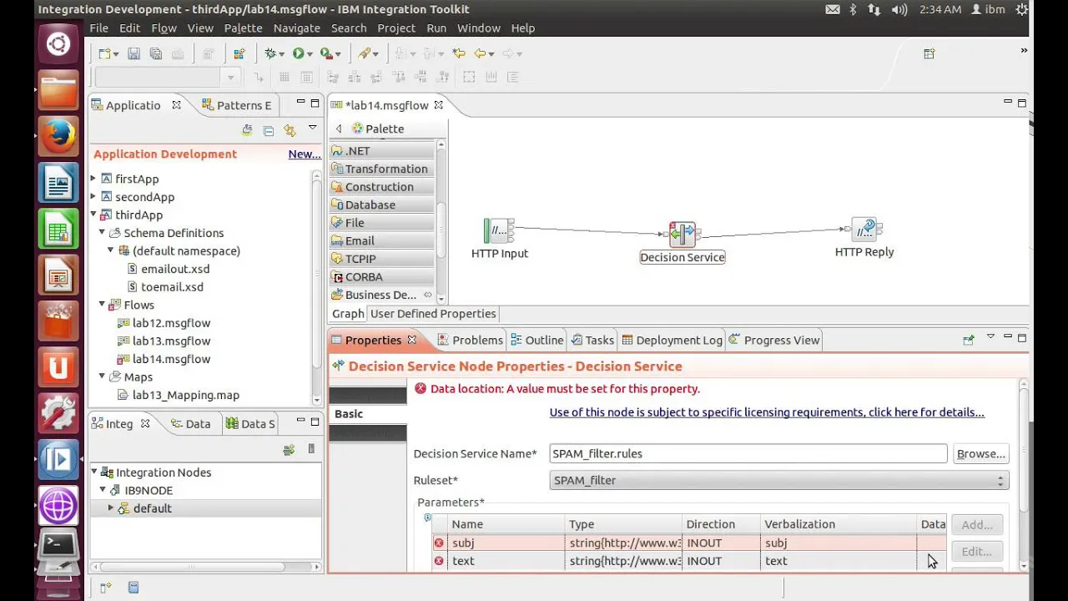Image resolution: width=1068 pixels, height=601 pixels.
Task: Switch to the Patterns Explorer tab
Action: [236, 105]
